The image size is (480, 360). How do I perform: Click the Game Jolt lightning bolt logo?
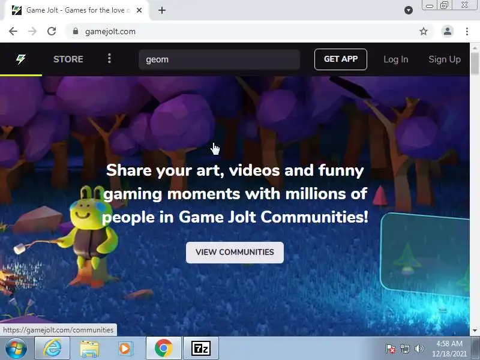(21, 59)
